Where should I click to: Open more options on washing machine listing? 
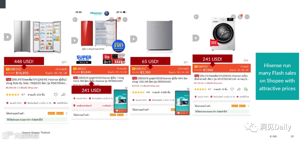point(247,17)
